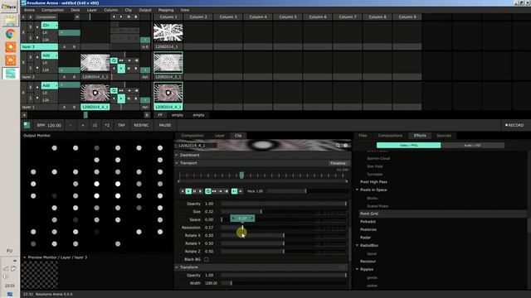Trigger clip 12082014_2_1 thumbnail in Column 1

[x=168, y=63]
